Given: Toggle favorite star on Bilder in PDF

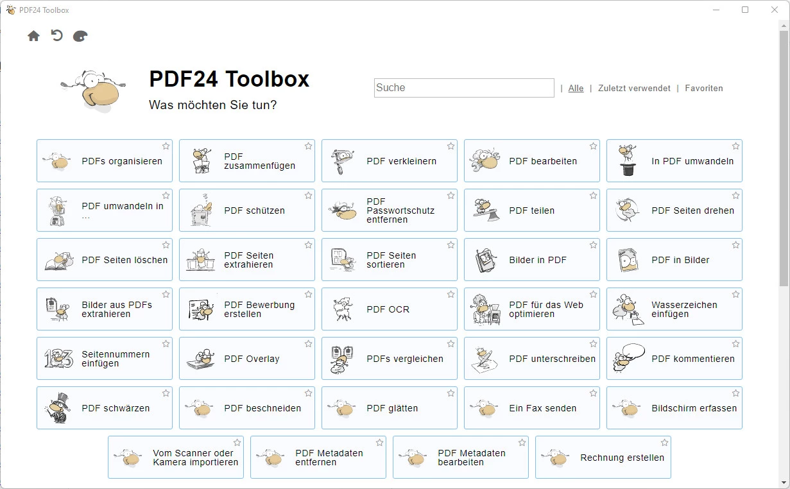Looking at the screenshot, I should [x=593, y=245].
